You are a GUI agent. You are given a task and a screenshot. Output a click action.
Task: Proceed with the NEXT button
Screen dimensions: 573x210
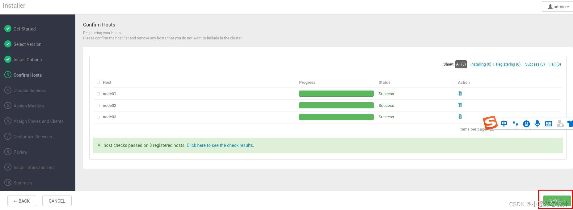tap(557, 200)
